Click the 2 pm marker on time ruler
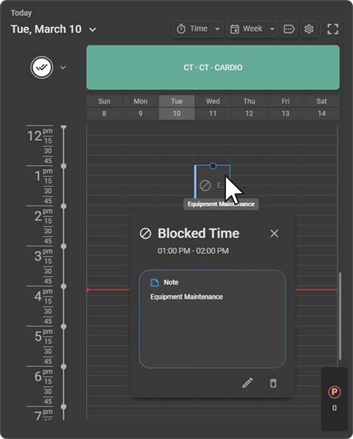353x439 pixels. click(x=64, y=206)
